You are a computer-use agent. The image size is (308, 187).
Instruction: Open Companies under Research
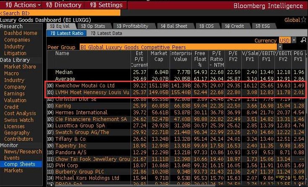click(x=17, y=40)
